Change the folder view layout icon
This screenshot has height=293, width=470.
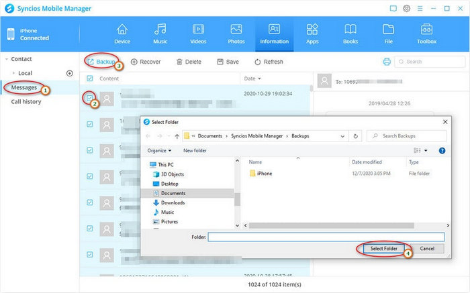point(417,151)
